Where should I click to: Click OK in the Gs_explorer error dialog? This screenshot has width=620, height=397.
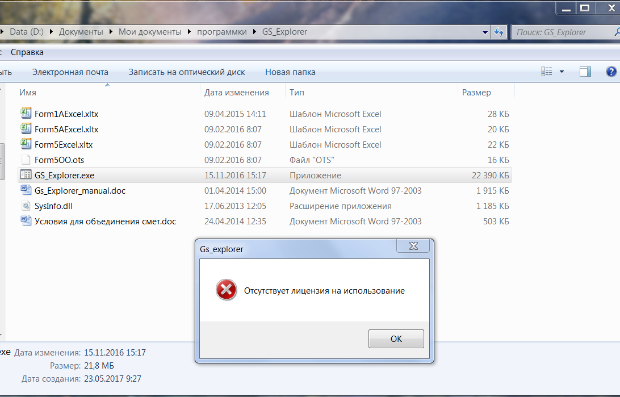(x=396, y=339)
